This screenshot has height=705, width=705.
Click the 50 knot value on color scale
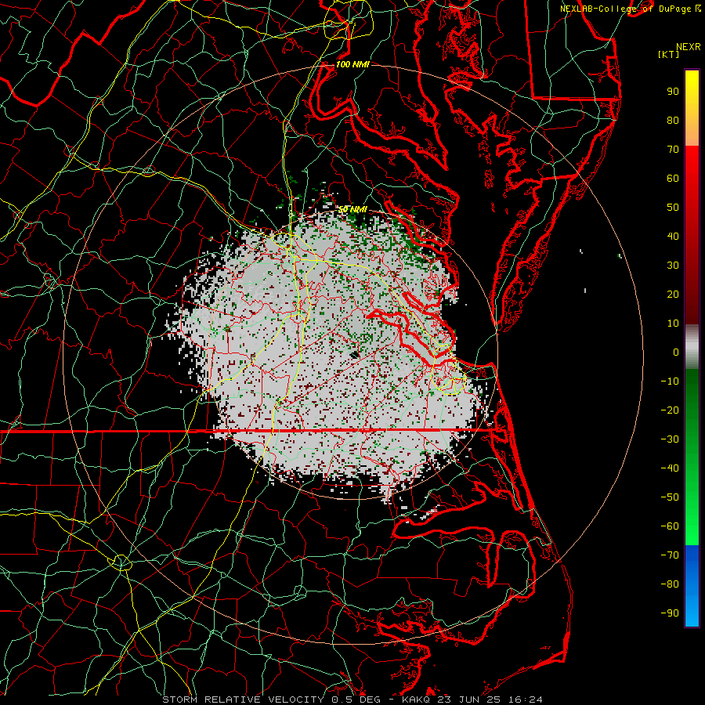[673, 208]
